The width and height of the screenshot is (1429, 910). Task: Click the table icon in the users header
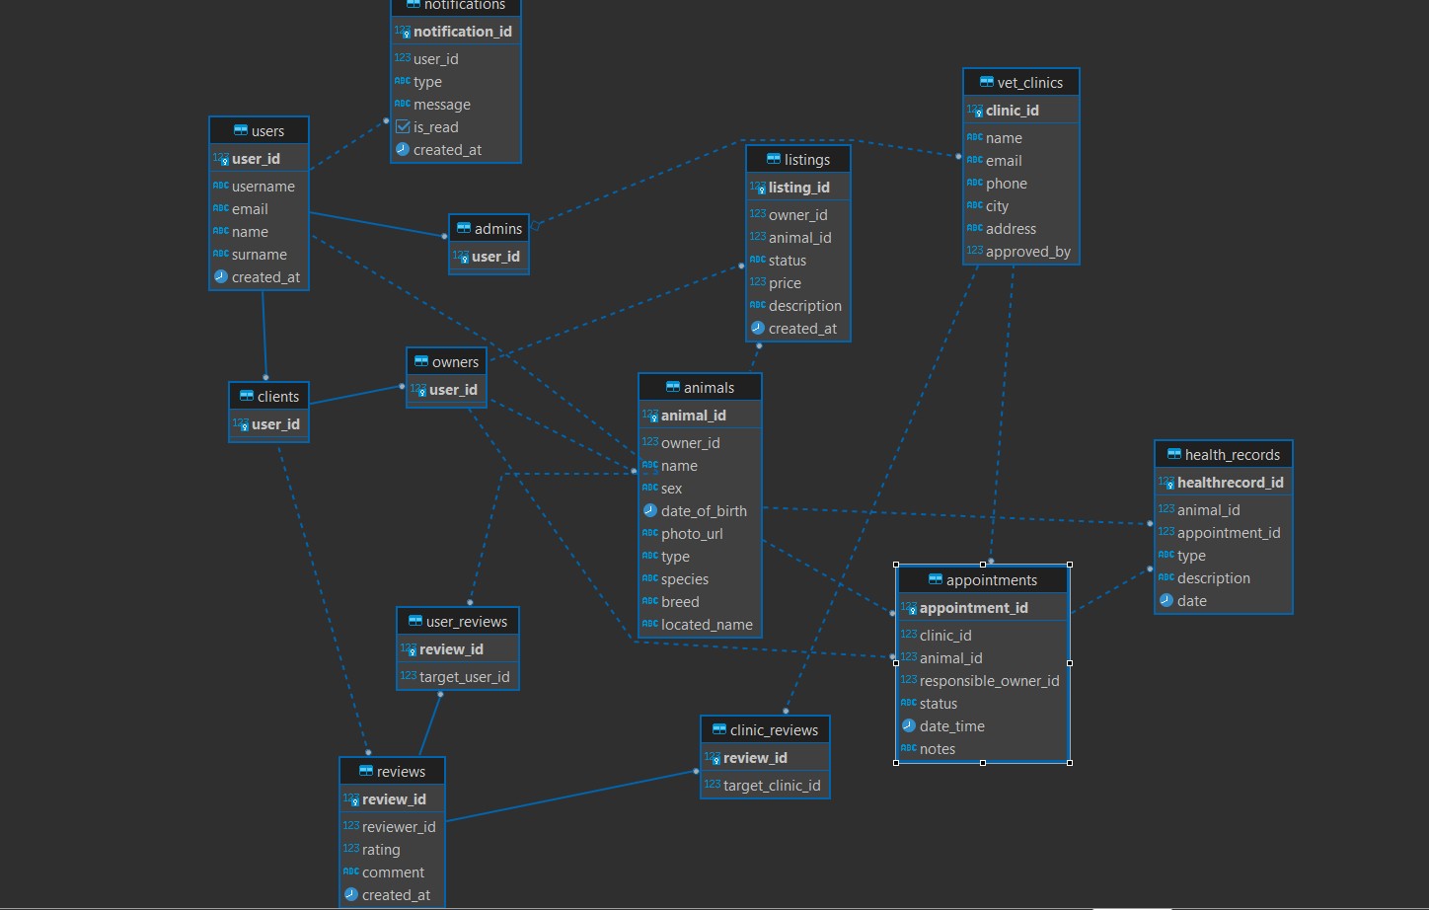[x=240, y=130]
